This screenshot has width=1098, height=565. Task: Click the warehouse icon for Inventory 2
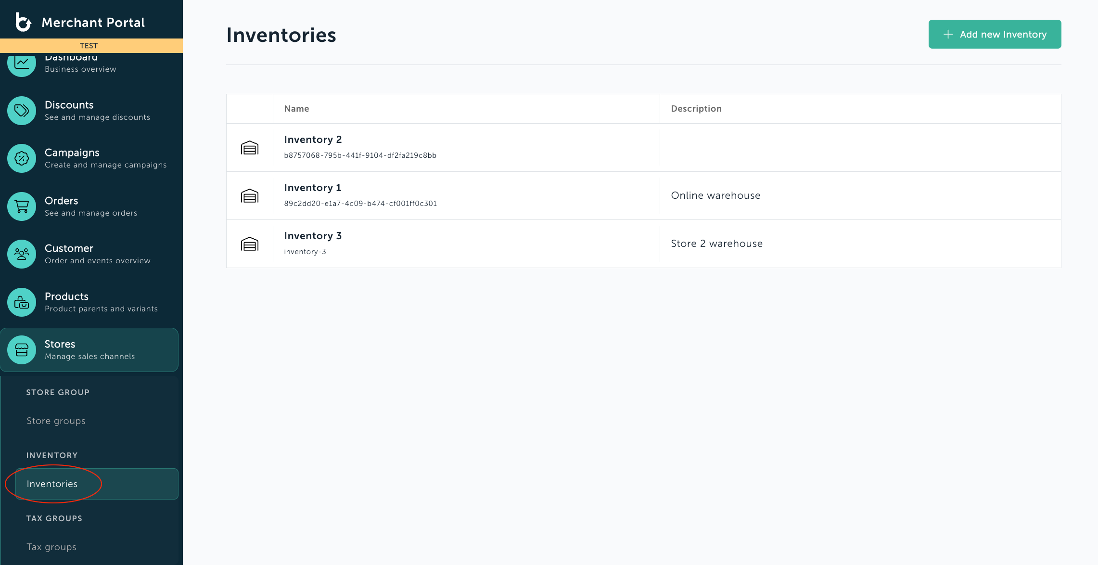pos(250,148)
